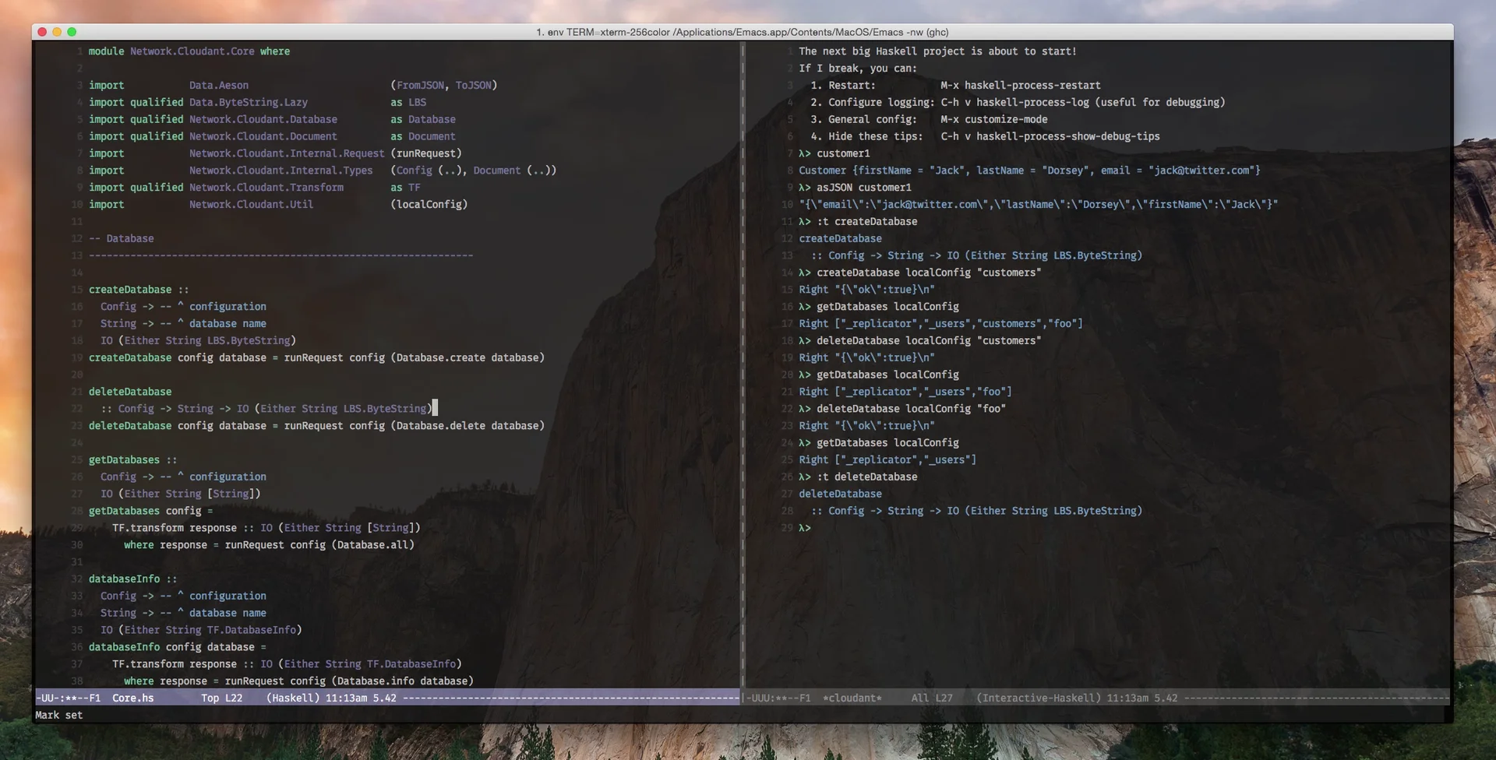Select the *cloudant* buffer name in mode line
Viewport: 1496px width, 760px height.
tap(854, 698)
